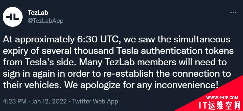243x111 pixels.
Task: Click the TezLab display name
Action: [38, 13]
